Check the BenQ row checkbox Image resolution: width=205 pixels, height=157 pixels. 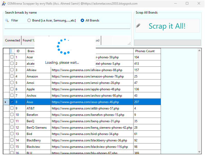pyautogui.click(x=12, y=121)
